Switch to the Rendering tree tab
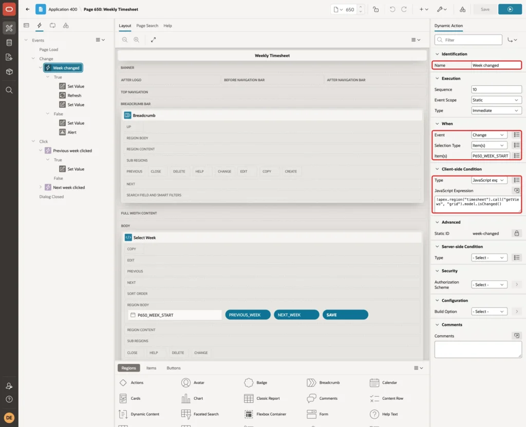 [x=26, y=26]
